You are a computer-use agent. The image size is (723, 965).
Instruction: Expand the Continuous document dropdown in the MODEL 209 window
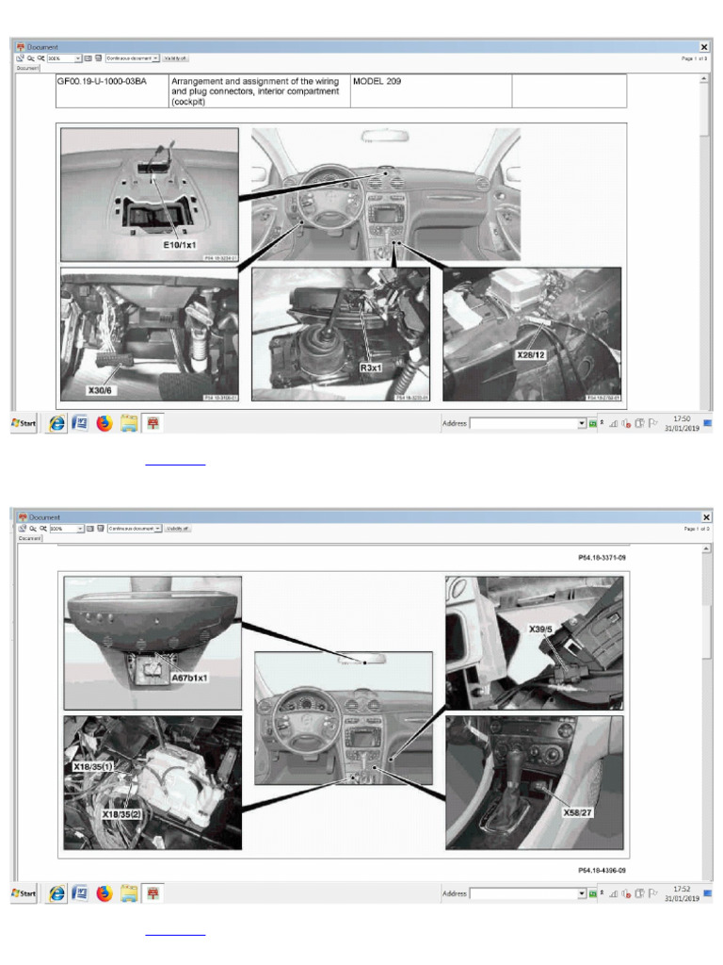[155, 57]
